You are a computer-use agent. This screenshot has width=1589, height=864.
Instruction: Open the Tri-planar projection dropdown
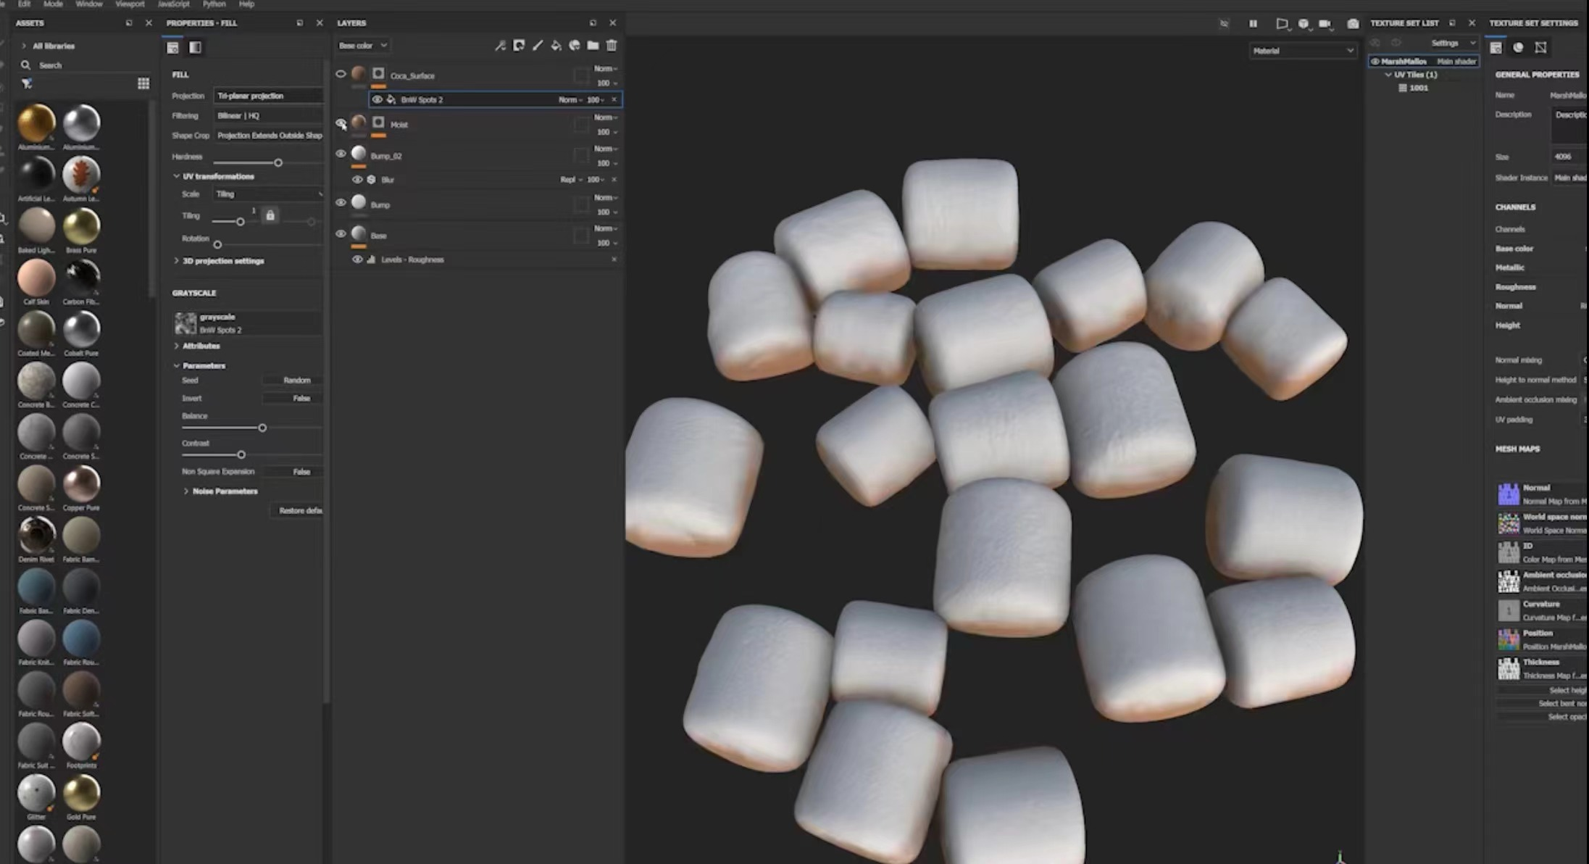(x=268, y=96)
